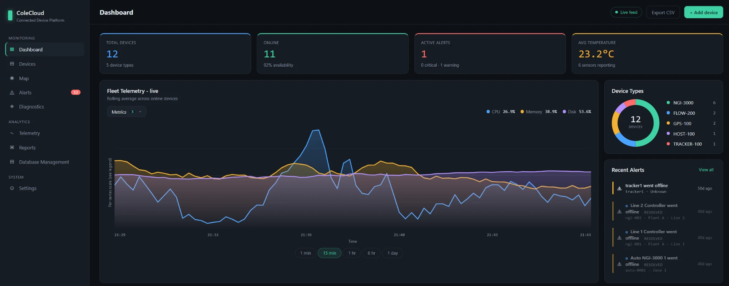Select the Alerts triangle icon in sidebar

click(12, 93)
